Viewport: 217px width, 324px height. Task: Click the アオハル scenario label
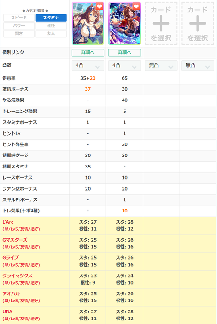pos(11,294)
